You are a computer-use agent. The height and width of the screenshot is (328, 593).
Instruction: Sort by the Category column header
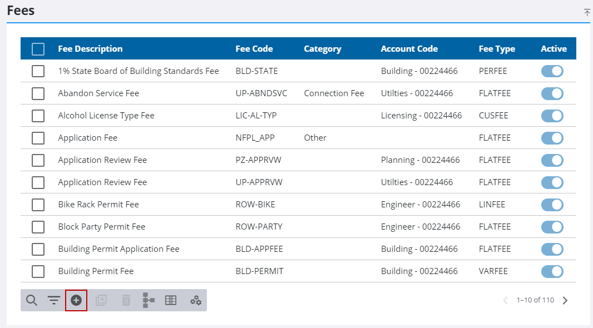[323, 49]
